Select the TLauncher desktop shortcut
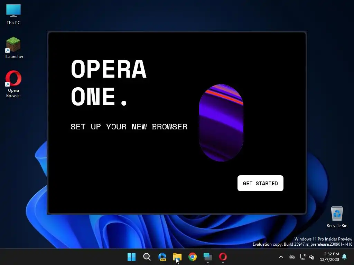The width and height of the screenshot is (354, 265). click(13, 48)
